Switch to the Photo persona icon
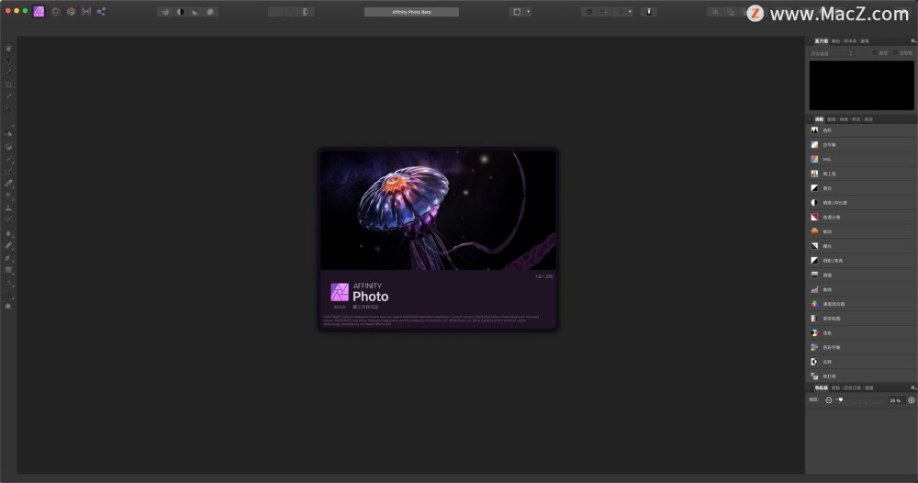This screenshot has width=918, height=483. tap(39, 12)
